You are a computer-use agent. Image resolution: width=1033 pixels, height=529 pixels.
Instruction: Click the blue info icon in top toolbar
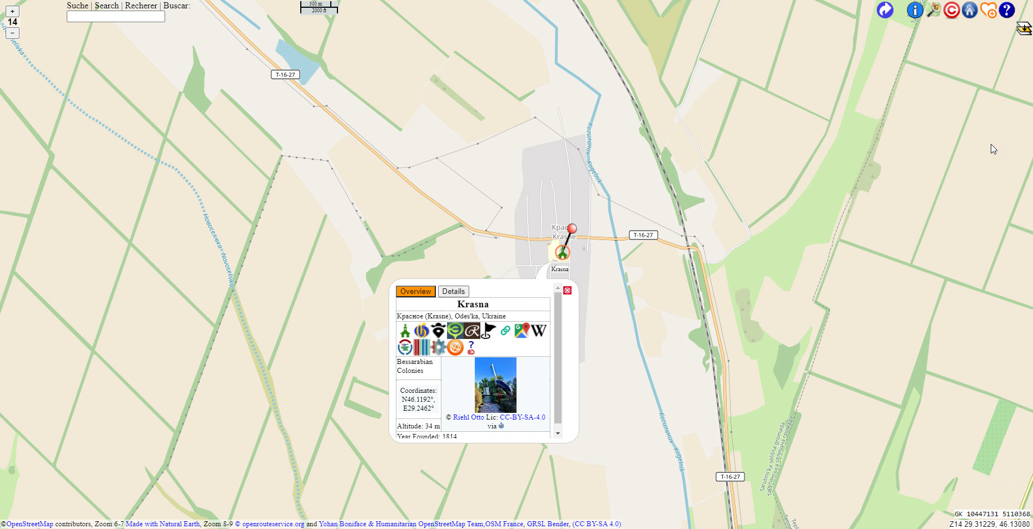(x=915, y=9)
